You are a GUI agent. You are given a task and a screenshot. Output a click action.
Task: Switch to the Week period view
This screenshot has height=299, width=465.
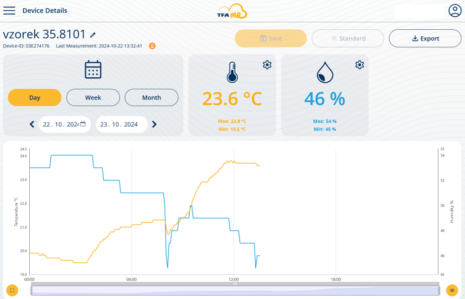[93, 98]
